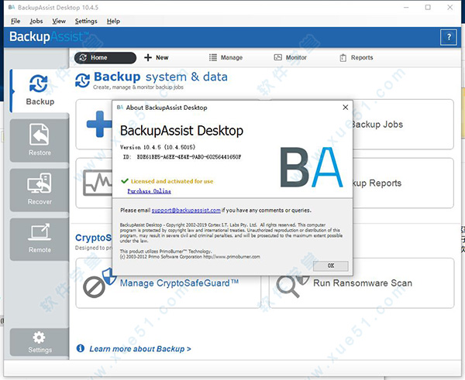Image resolution: width=465 pixels, height=380 pixels.
Task: Switch to the Monitor tab
Action: [290, 58]
